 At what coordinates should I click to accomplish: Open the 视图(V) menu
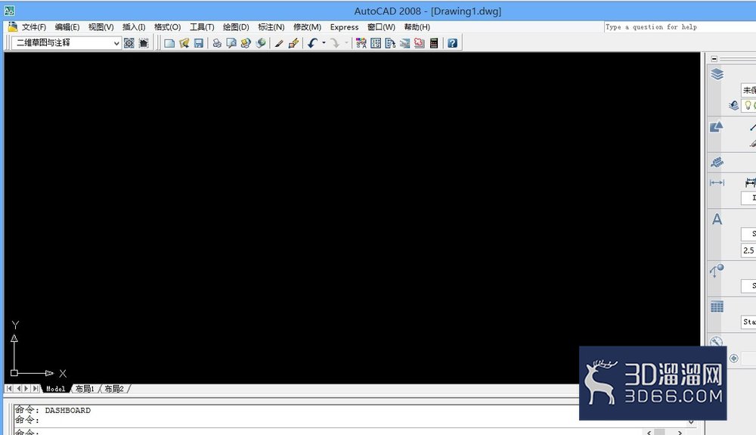point(101,27)
